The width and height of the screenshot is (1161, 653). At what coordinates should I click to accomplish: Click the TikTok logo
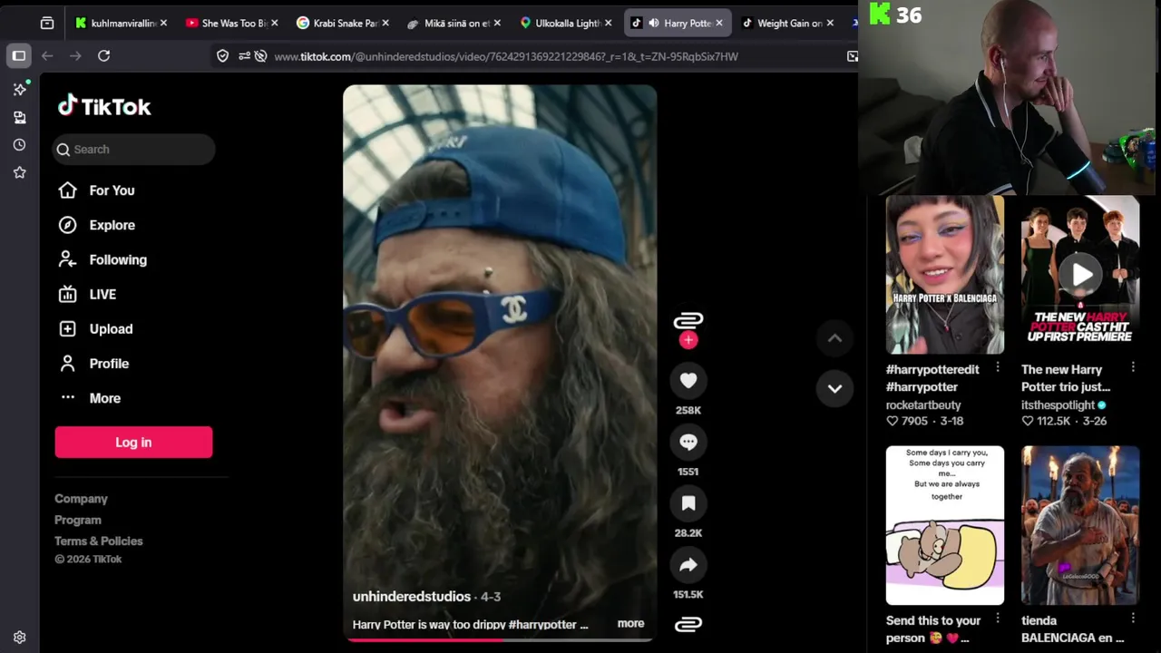point(104,106)
